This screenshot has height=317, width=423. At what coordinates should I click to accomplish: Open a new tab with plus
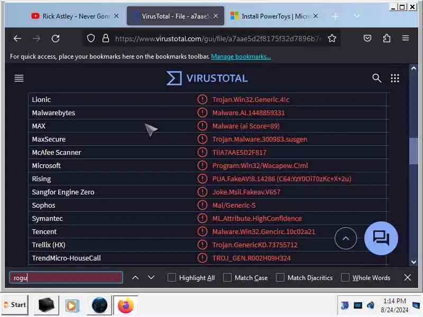pyautogui.click(x=335, y=16)
